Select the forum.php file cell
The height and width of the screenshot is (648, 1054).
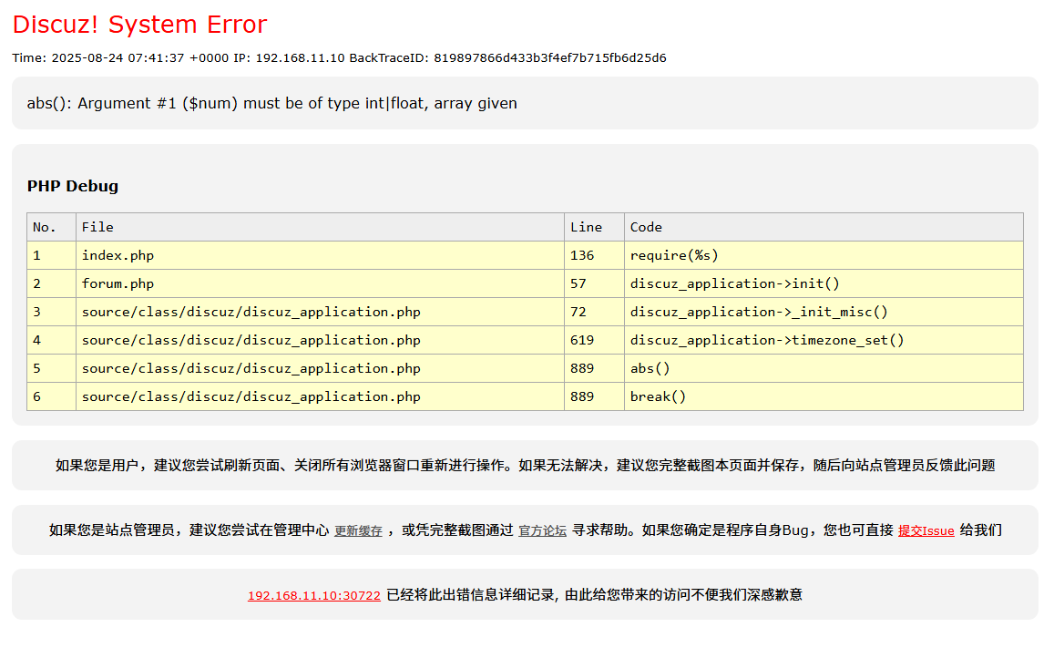tap(320, 283)
